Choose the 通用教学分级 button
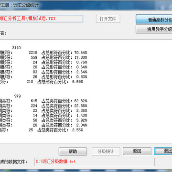 [x=154, y=29]
